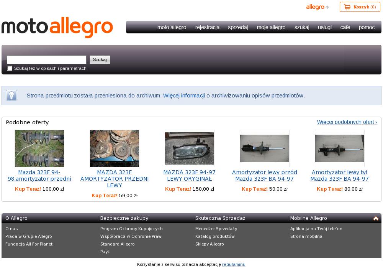Open the 'sprzedaj' nav item
The image size is (383, 272).
click(238, 27)
